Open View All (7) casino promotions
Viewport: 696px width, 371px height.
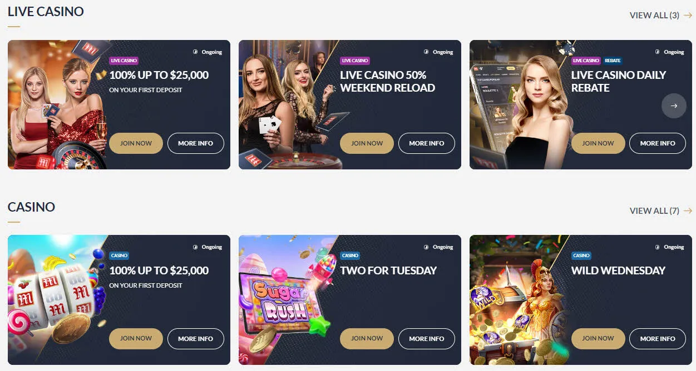(654, 211)
